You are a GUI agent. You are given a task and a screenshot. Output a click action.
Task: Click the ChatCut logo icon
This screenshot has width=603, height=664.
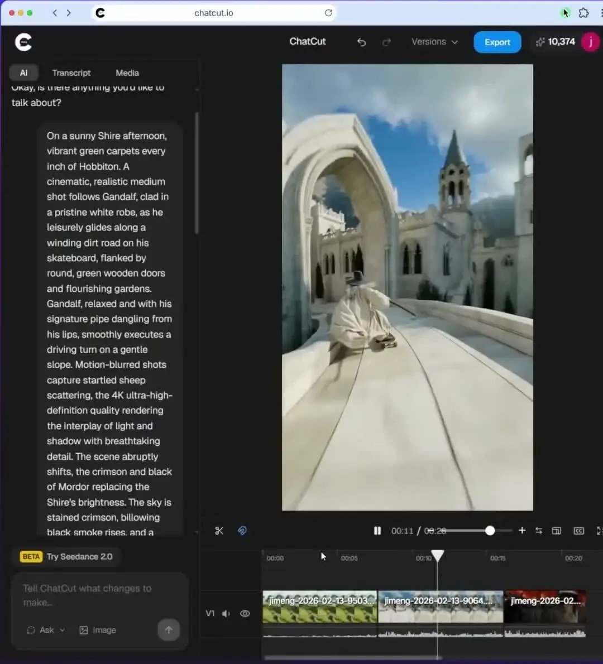23,42
